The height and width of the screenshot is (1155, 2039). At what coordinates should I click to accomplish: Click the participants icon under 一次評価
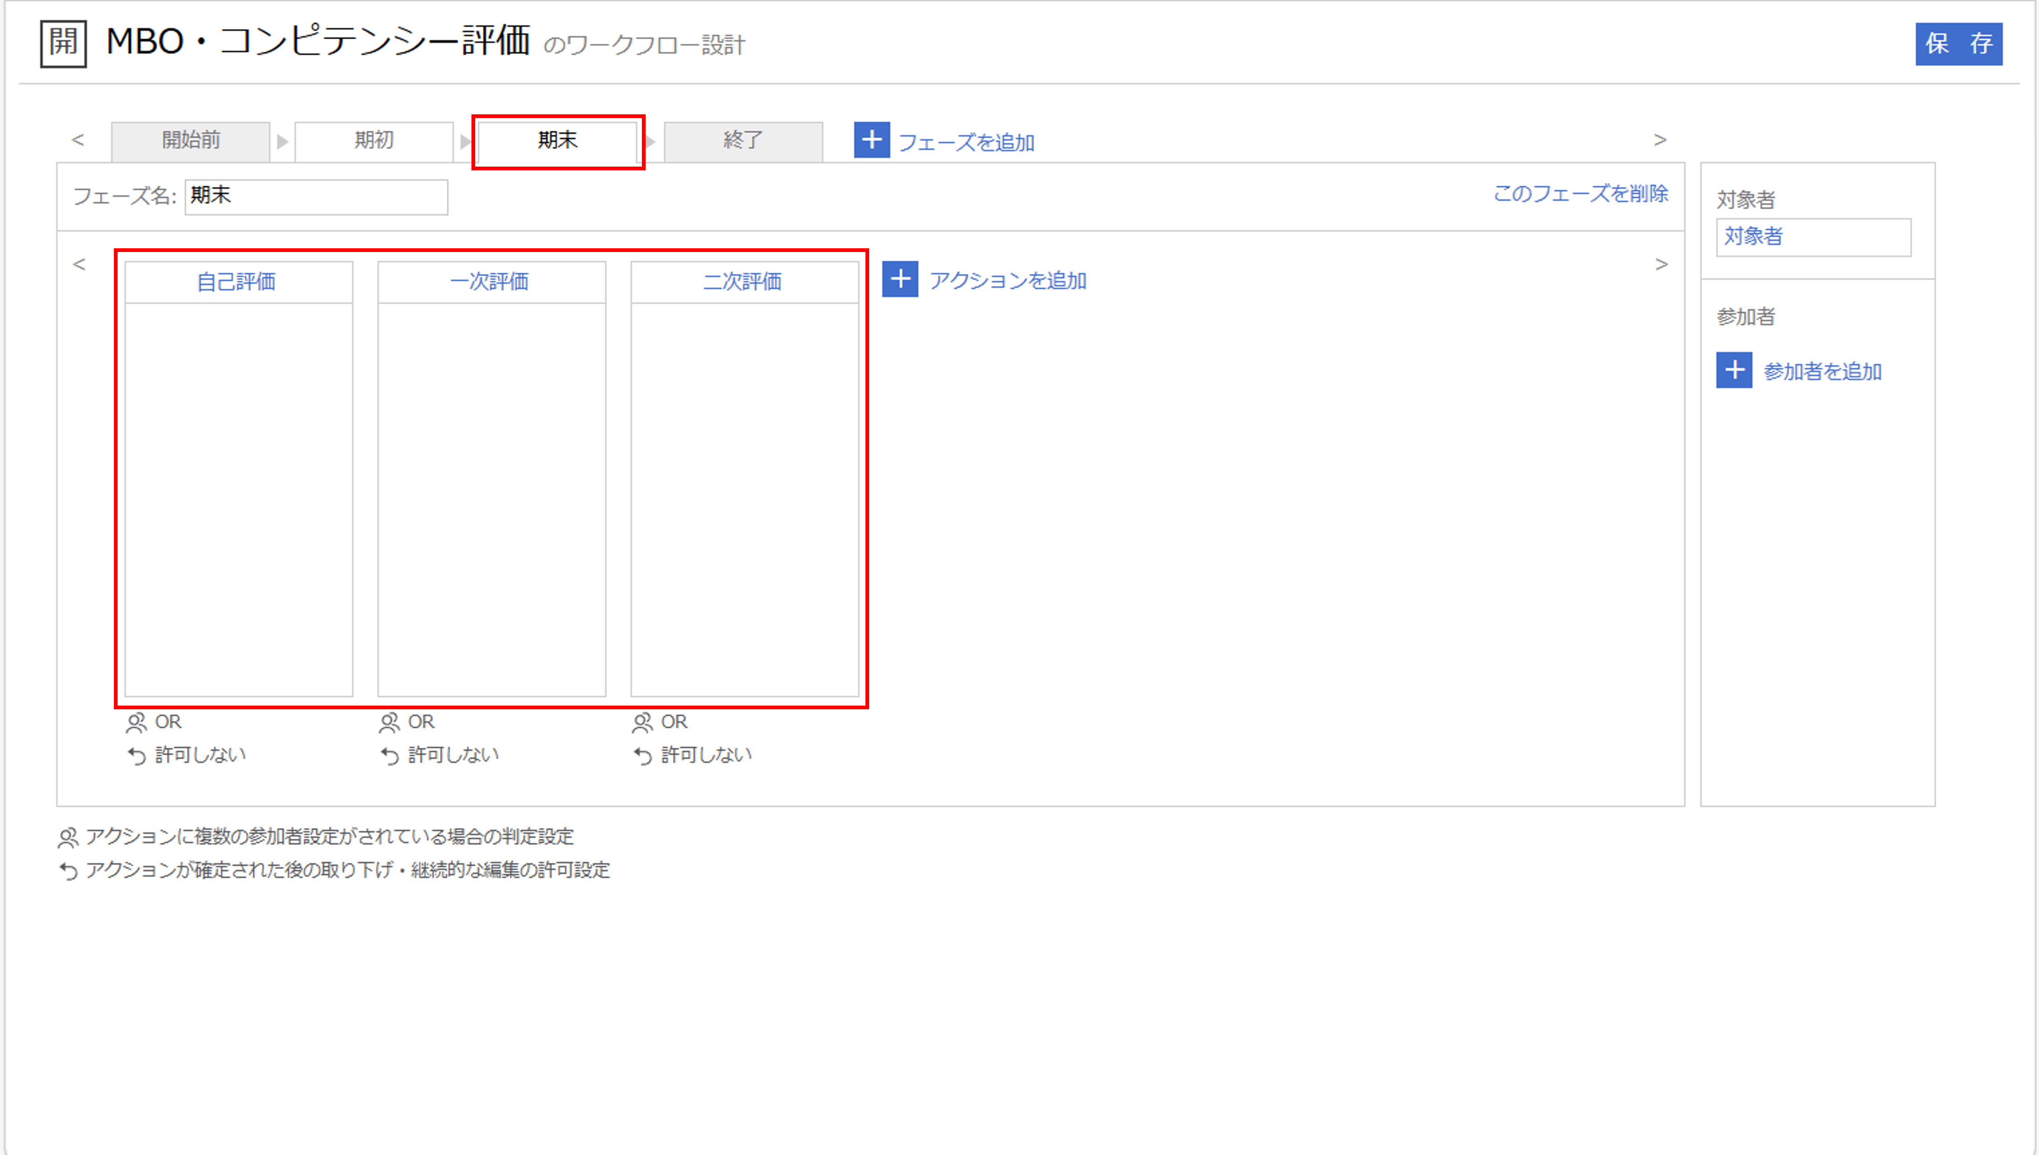tap(390, 723)
